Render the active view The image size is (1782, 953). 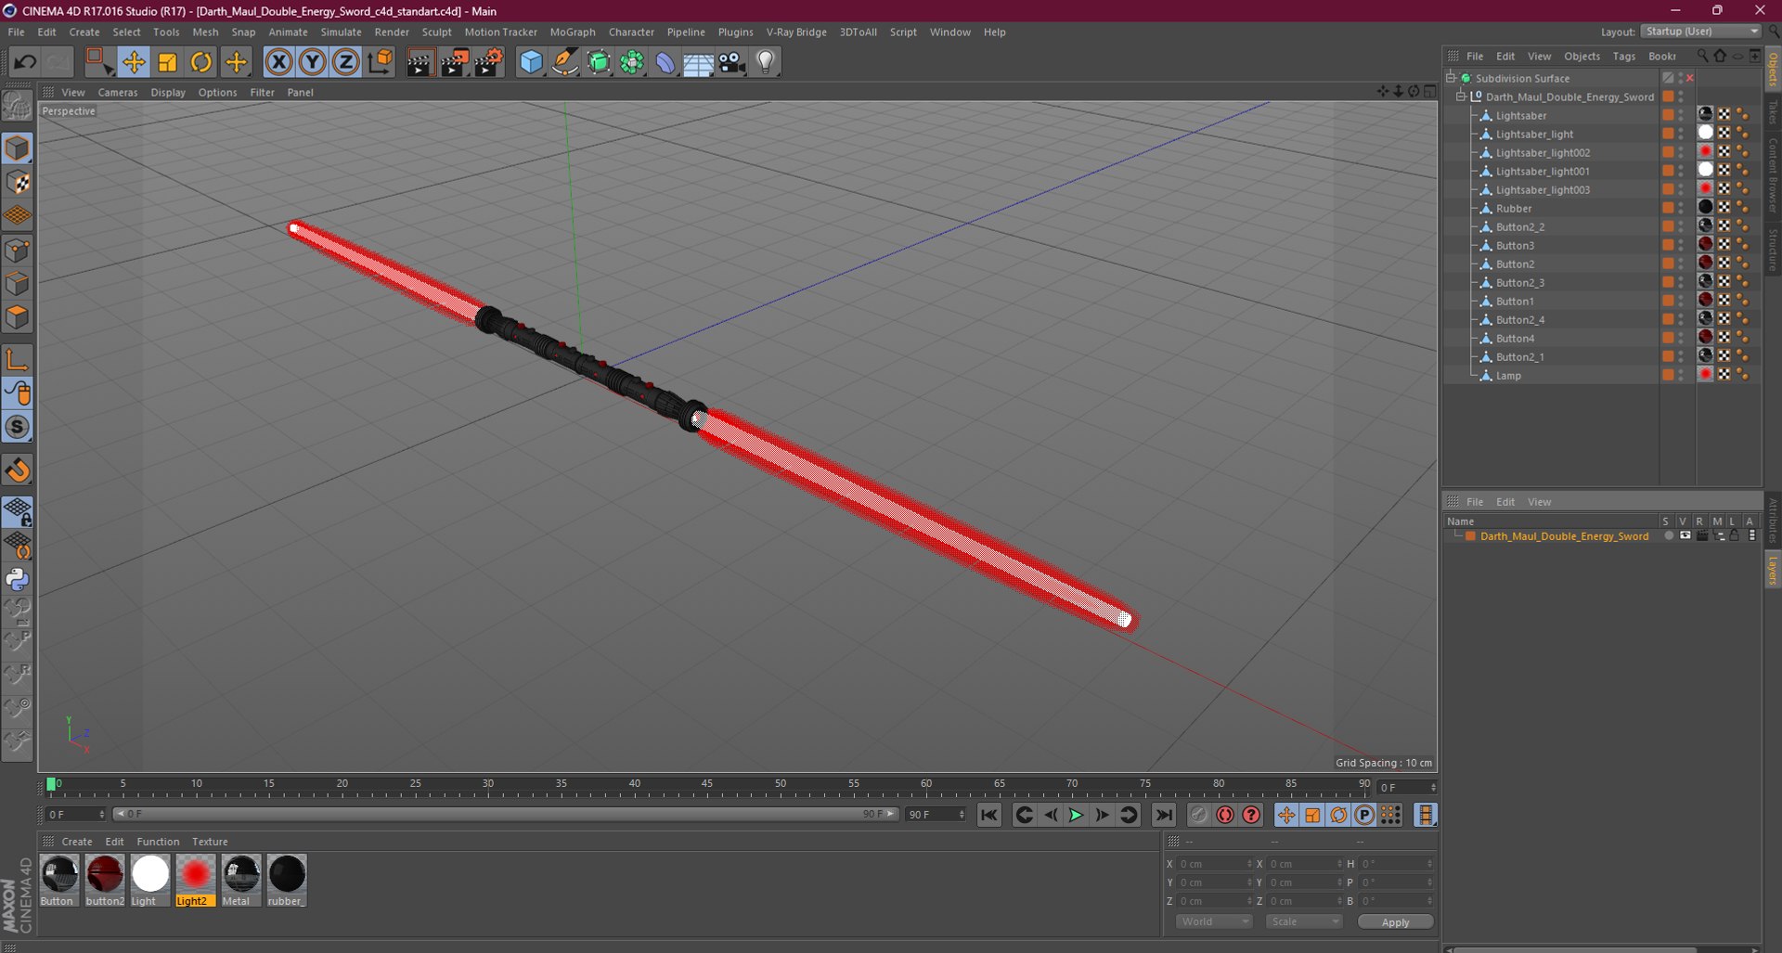(x=420, y=62)
